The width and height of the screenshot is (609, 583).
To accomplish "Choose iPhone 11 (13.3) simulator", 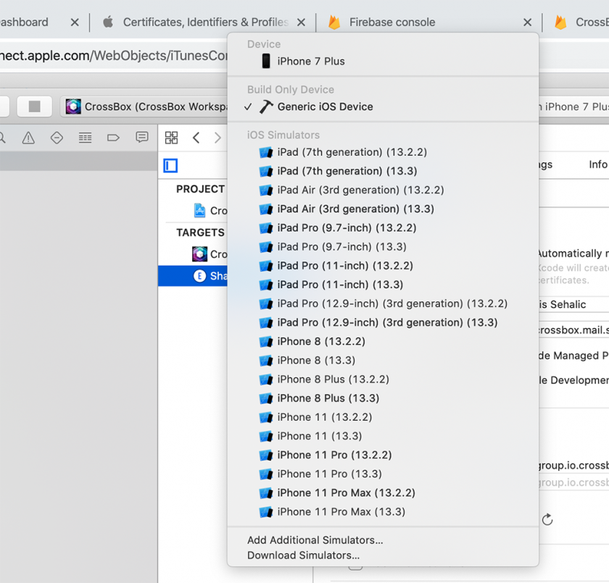I will (383, 437).
